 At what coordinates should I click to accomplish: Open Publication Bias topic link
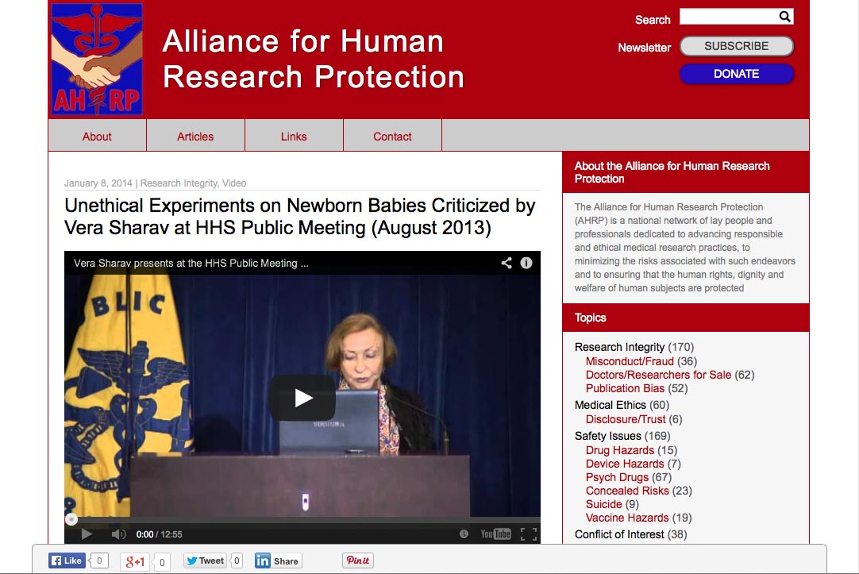[625, 388]
